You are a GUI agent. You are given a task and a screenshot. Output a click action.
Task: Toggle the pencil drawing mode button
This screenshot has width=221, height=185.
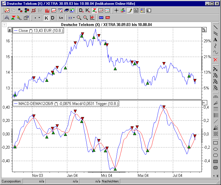[x=130, y=11]
